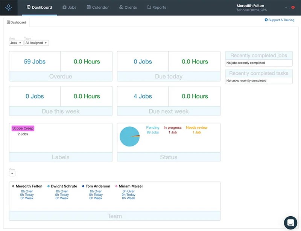Click 2 Jobs under Scope Creep
Image resolution: width=301 pixels, height=231 pixels.
tap(23, 134)
